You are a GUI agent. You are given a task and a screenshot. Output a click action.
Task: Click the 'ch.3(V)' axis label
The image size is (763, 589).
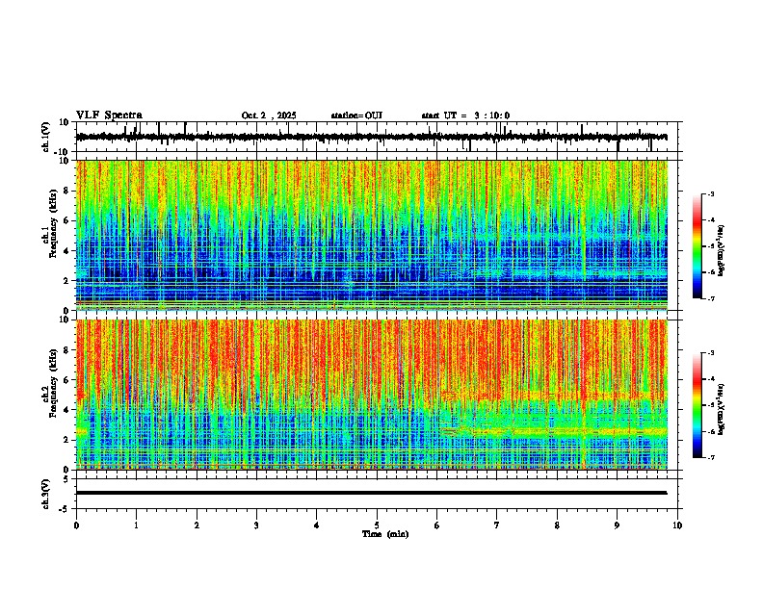46,494
